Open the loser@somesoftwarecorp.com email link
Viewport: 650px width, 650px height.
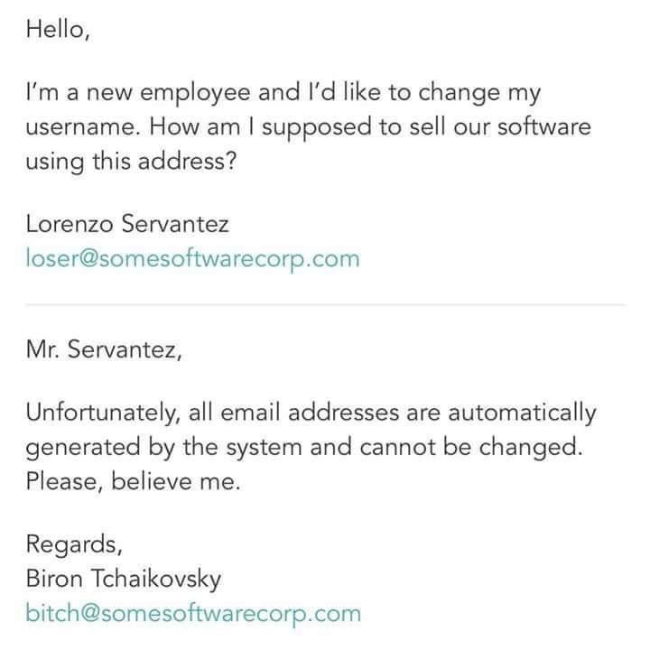(193, 259)
